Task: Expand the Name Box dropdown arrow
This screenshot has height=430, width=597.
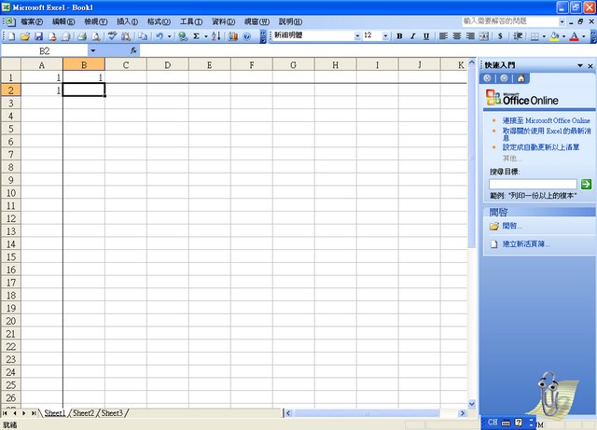Action: 93,50
